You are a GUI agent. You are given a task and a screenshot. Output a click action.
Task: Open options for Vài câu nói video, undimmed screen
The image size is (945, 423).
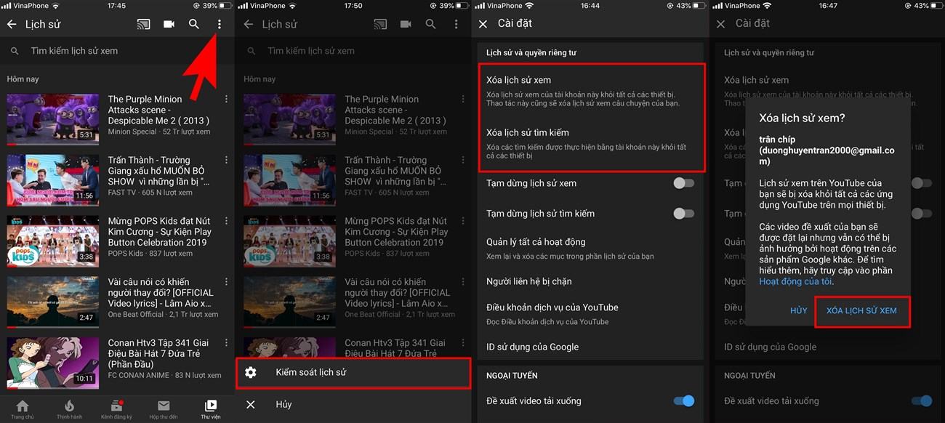tap(226, 282)
